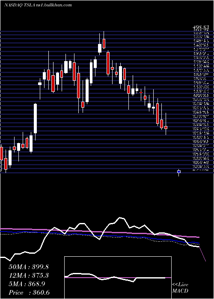Click the NASDAQ TSLA ns1.bullkhan.com title text
This screenshot has height=299, width=214.
coord(38,5)
